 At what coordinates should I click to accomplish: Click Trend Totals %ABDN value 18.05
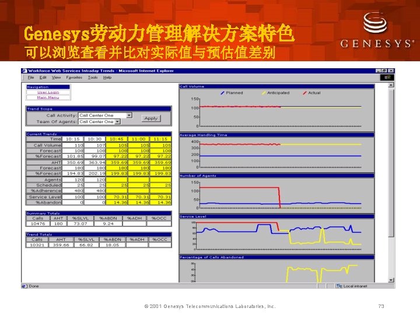(x=112, y=245)
